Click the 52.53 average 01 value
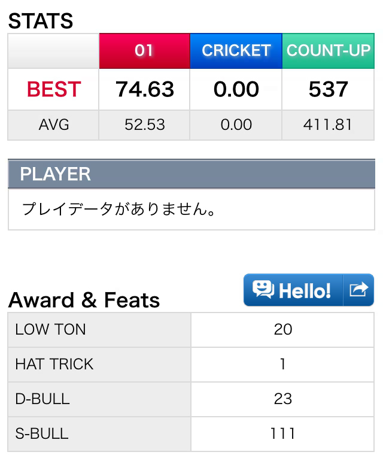The width and height of the screenshot is (383, 461). pos(145,125)
